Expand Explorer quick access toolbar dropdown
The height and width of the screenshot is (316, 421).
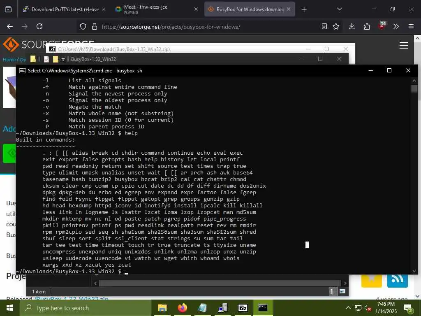[x=63, y=59]
